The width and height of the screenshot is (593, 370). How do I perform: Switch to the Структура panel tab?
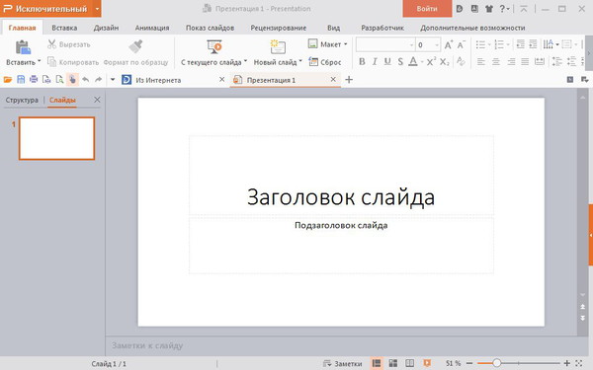coord(22,100)
